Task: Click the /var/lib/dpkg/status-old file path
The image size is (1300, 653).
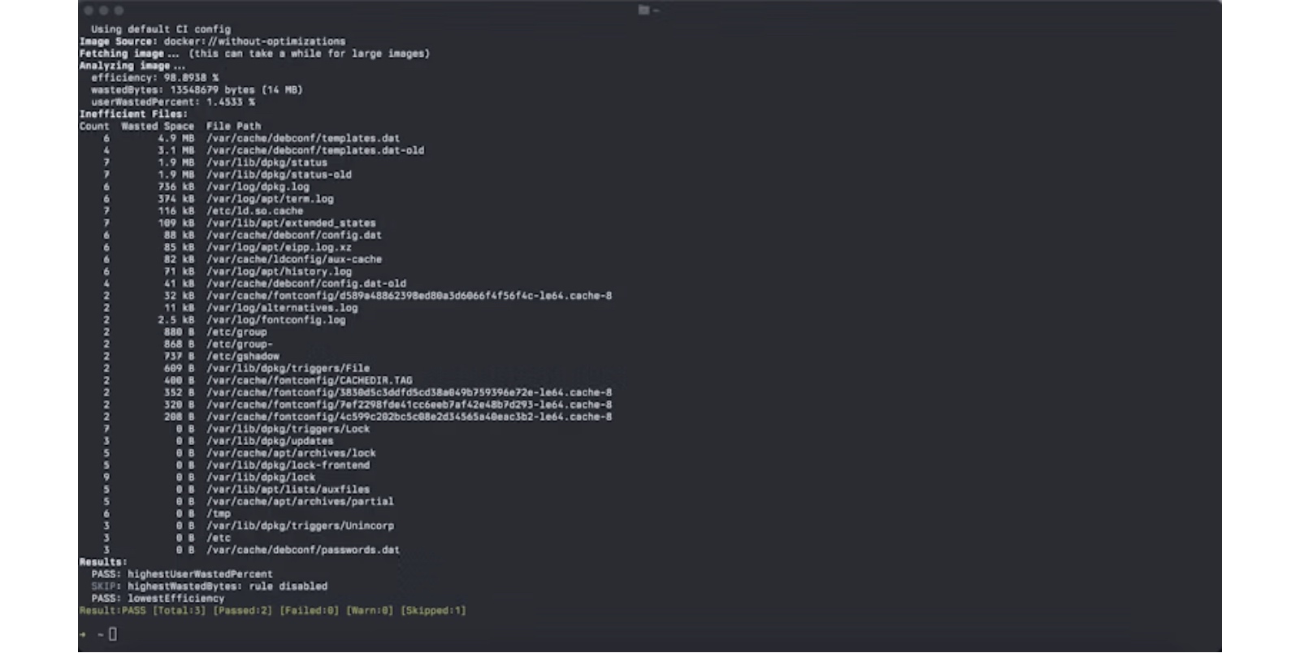Action: [279, 175]
